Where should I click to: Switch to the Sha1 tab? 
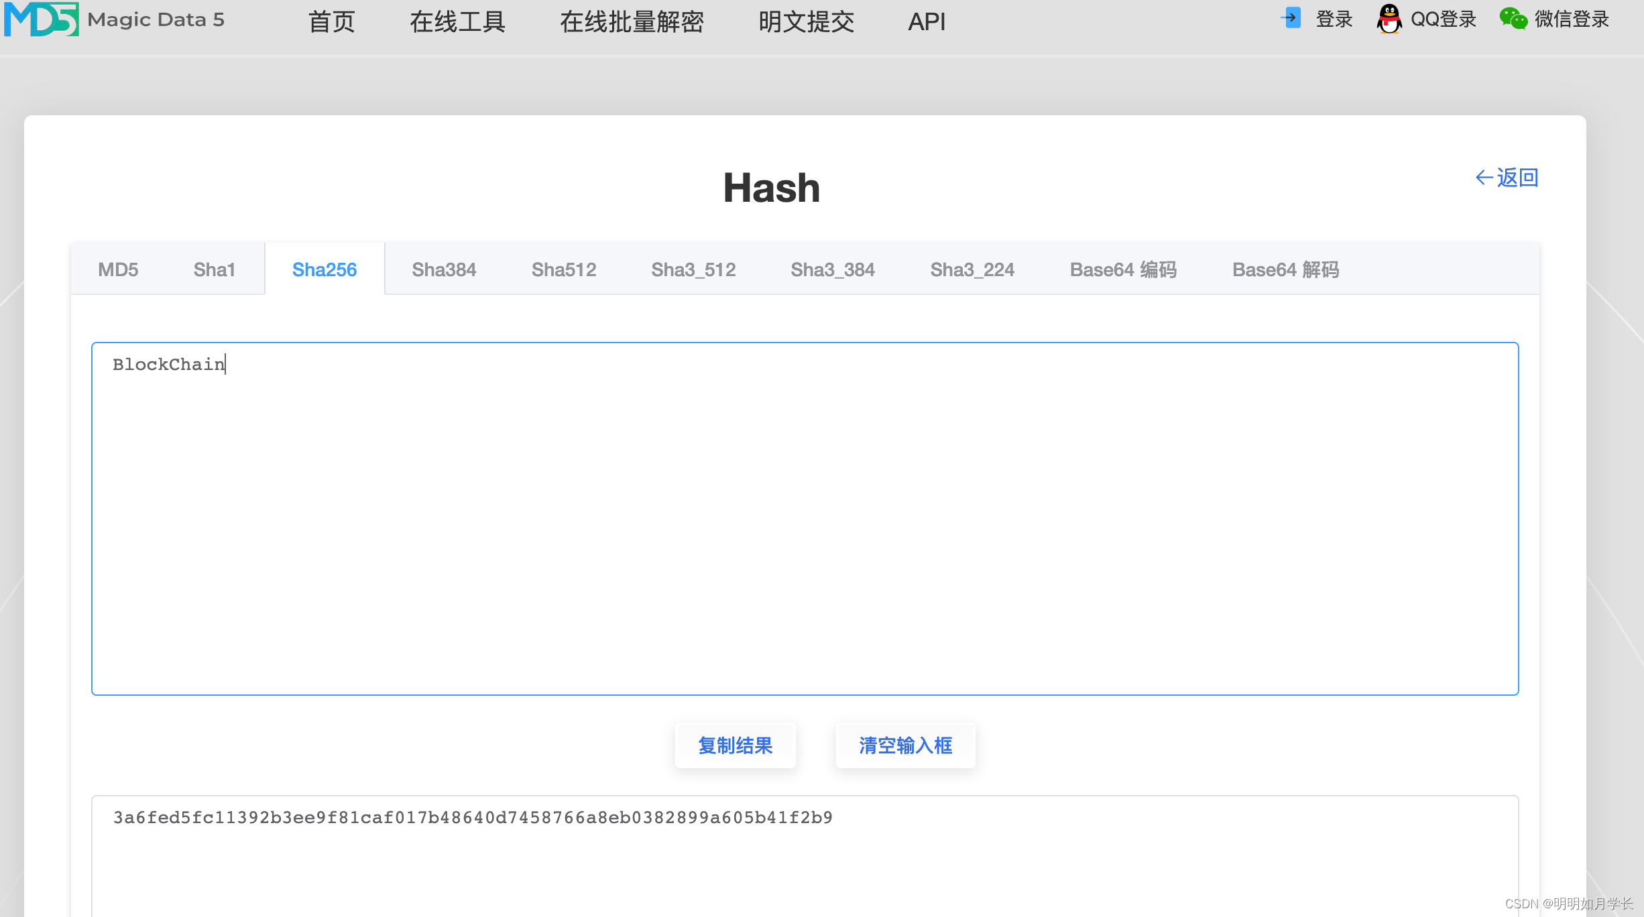coord(214,269)
